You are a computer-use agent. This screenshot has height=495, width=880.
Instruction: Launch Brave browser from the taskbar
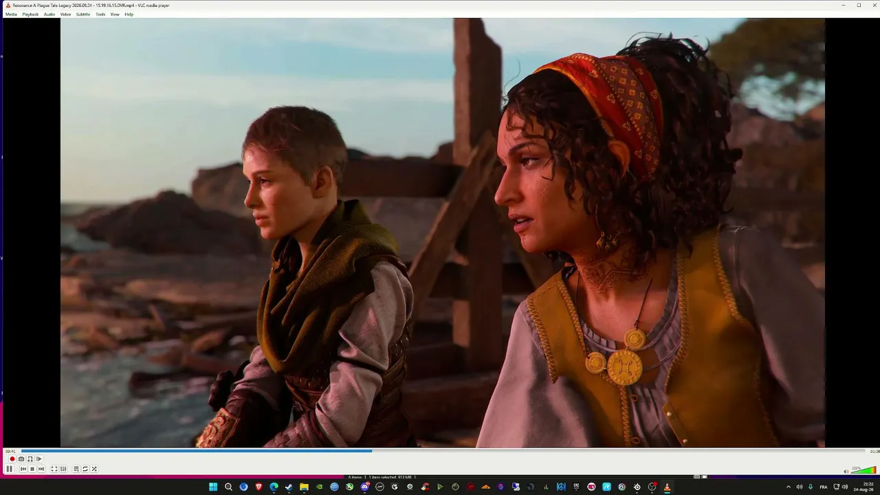click(258, 487)
